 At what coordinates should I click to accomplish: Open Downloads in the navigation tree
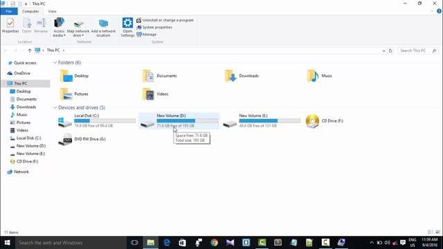(23, 107)
